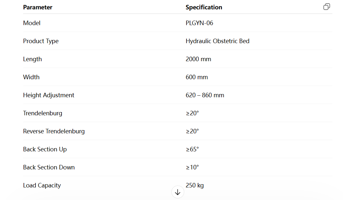Select the PLGYN-06 model value

[x=199, y=23]
